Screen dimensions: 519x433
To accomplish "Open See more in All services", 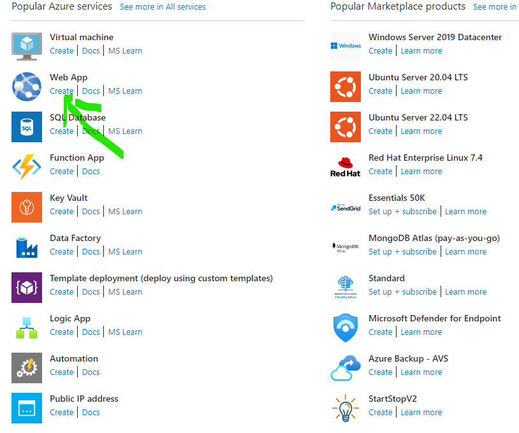I will pyautogui.click(x=163, y=6).
